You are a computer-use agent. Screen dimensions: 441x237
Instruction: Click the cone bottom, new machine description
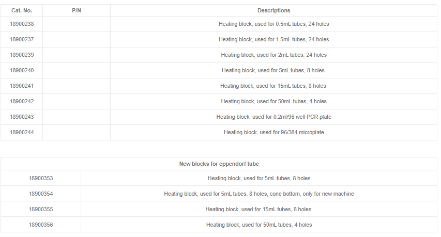click(259, 194)
